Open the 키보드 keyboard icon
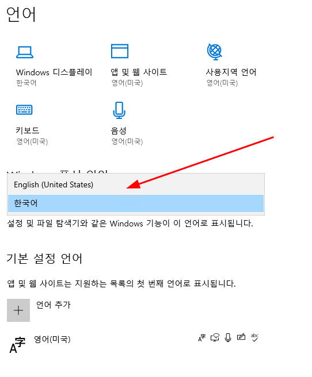Image resolution: width=312 pixels, height=377 pixels. (24, 110)
